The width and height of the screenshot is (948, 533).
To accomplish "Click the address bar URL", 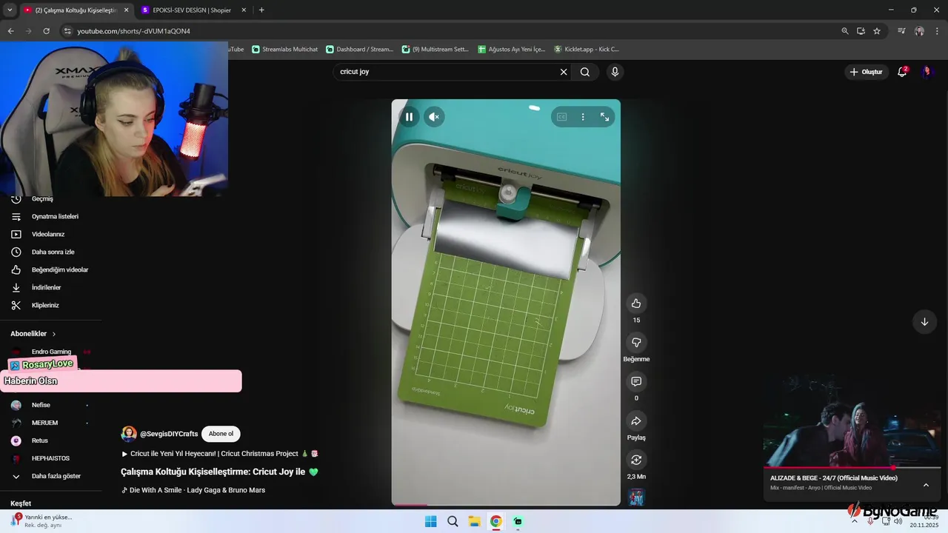I will (134, 31).
